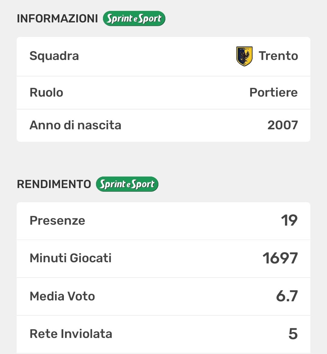Click the RENDIMENTO section heading
The image size is (327, 354).
[54, 184]
